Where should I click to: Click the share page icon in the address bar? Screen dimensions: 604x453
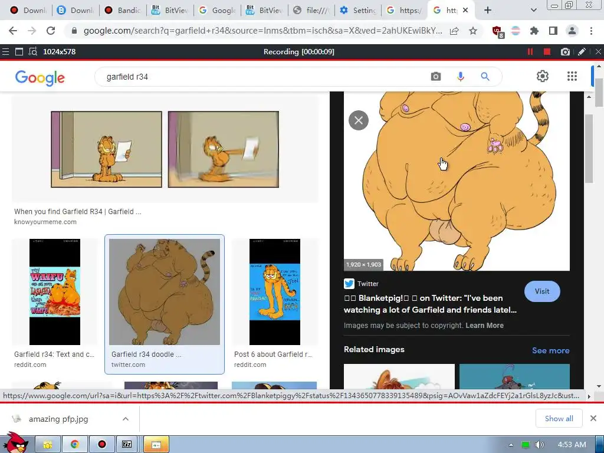point(454,31)
